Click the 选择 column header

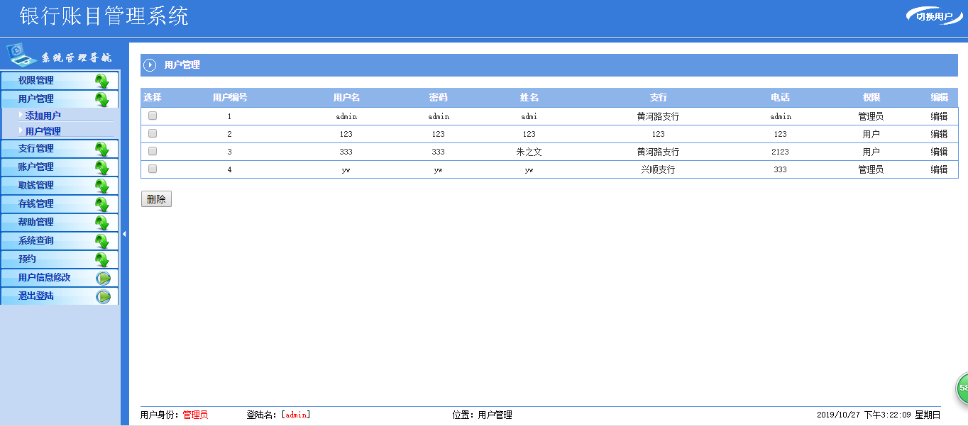(x=153, y=97)
